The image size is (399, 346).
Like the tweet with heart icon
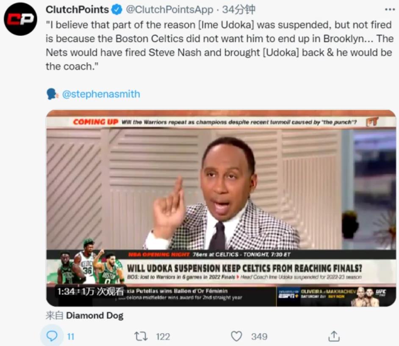point(236,336)
